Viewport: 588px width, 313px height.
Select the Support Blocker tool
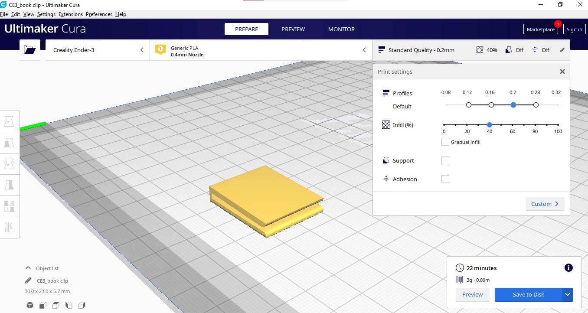[x=9, y=227]
